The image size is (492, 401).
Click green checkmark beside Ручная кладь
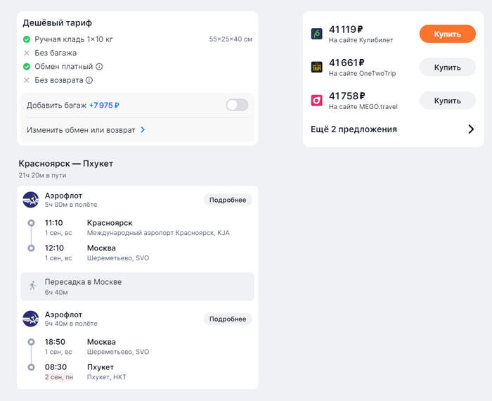(27, 39)
